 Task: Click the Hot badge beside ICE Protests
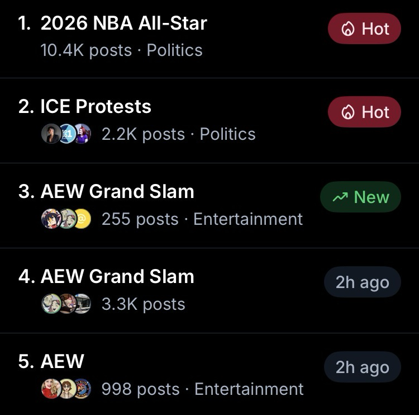(364, 112)
